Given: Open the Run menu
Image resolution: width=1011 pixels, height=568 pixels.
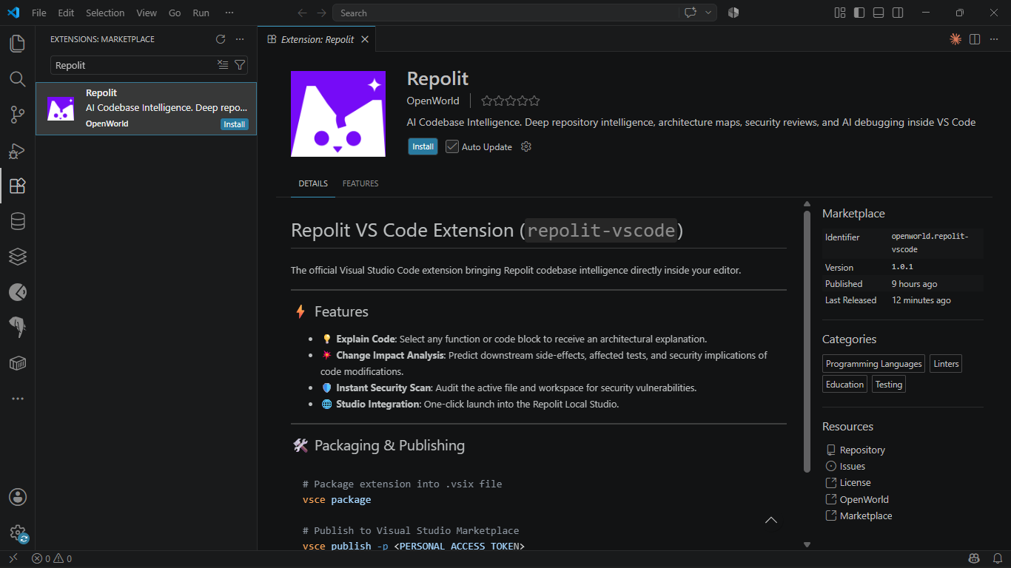Looking at the screenshot, I should 201,13.
